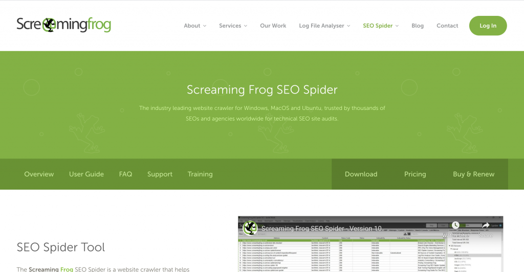Open the Services menu
Image resolution: width=524 pixels, height=272 pixels.
230,26
